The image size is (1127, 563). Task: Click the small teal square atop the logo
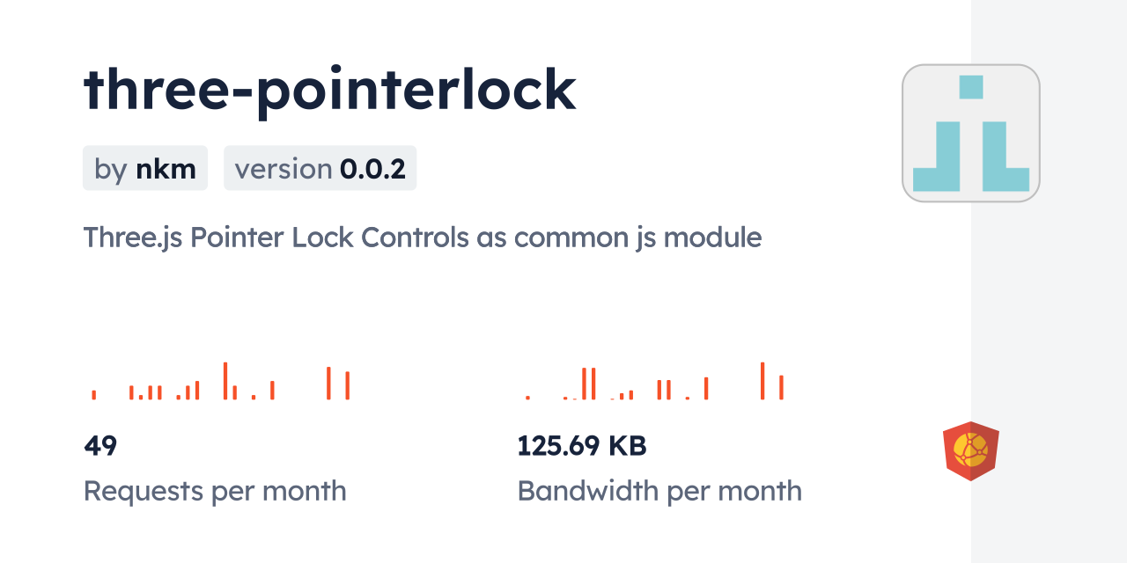point(970,87)
